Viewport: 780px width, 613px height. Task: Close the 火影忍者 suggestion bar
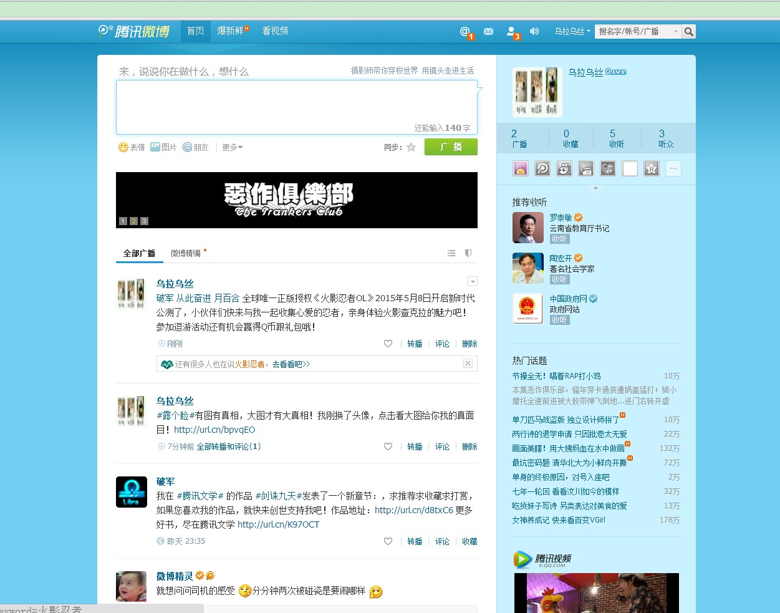pos(468,364)
